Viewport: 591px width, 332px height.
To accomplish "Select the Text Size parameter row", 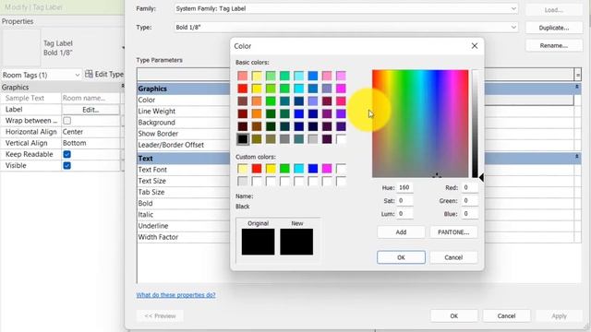I will [183, 181].
